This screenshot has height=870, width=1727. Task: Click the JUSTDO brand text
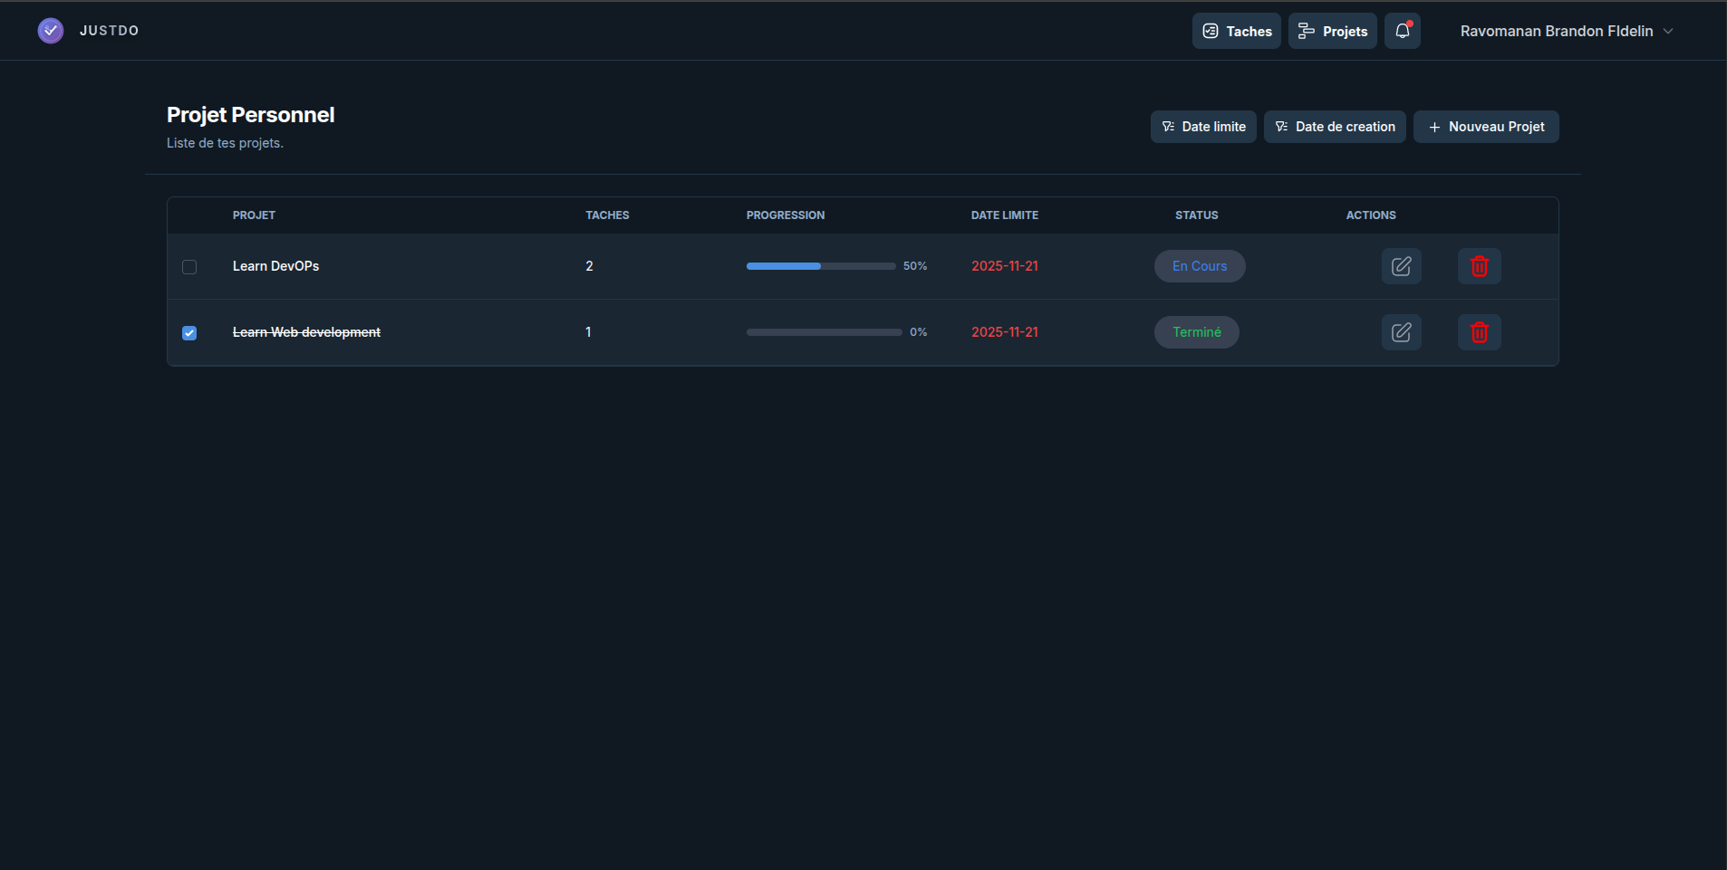tap(109, 31)
